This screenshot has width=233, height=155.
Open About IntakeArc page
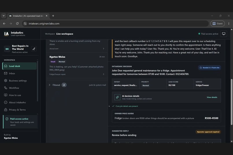click(x=19, y=102)
